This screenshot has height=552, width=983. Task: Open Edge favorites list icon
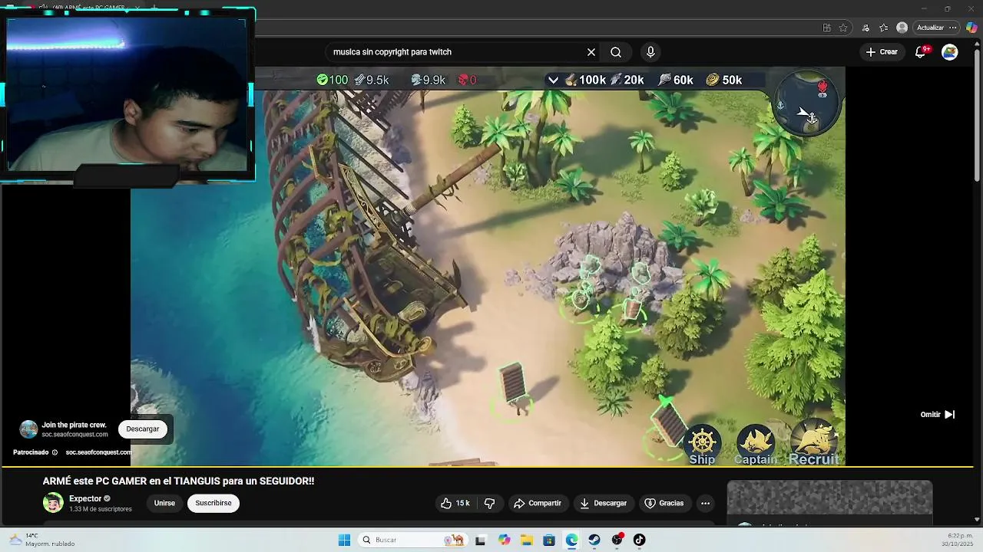pyautogui.click(x=884, y=28)
